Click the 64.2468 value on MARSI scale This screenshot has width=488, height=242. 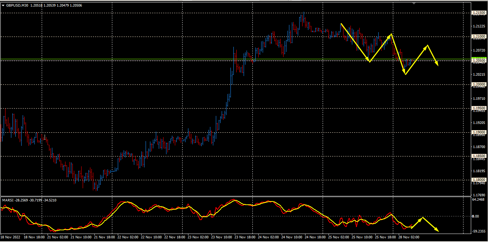pos(478,200)
